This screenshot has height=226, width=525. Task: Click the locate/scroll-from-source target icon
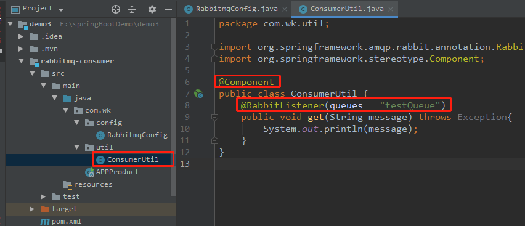116,9
